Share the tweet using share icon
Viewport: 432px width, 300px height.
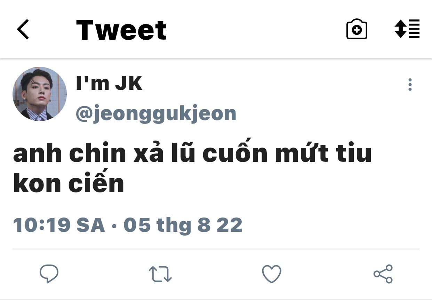coord(383,274)
